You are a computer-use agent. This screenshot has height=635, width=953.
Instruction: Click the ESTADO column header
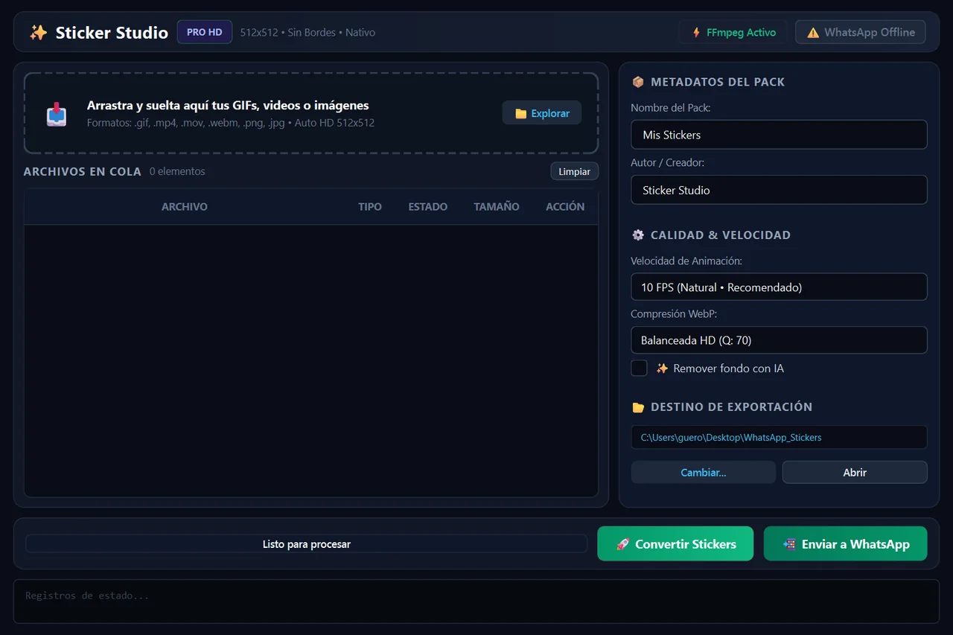pyautogui.click(x=428, y=207)
